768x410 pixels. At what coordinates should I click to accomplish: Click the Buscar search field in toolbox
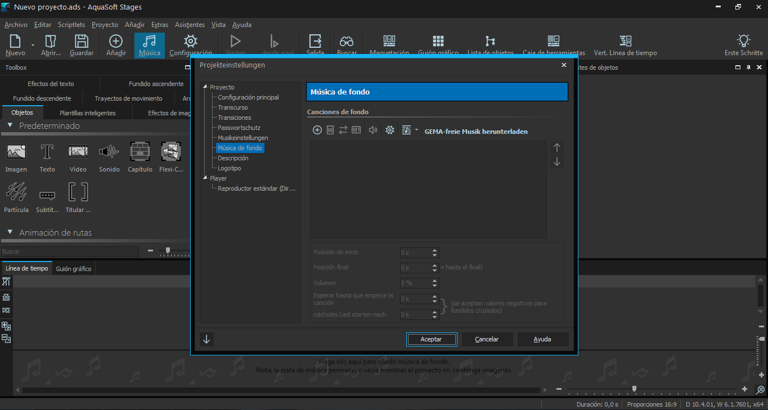click(70, 251)
